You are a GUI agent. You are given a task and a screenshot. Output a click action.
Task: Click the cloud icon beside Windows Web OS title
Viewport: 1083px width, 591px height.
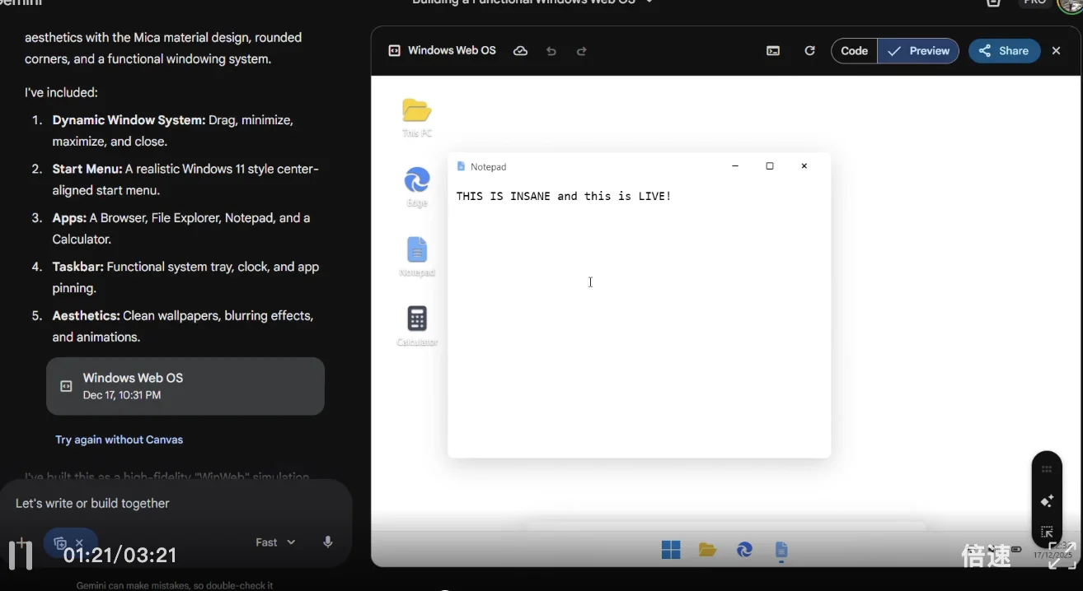point(520,50)
